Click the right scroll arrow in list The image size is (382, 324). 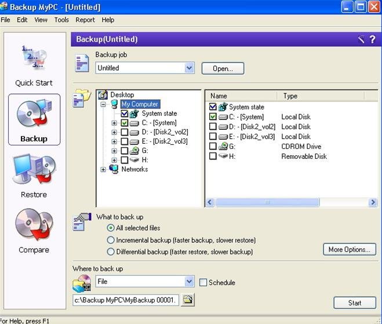373,202
